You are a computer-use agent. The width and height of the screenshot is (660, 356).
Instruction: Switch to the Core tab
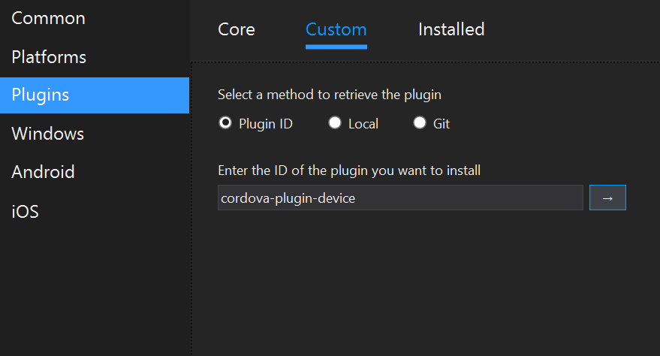[x=237, y=29]
